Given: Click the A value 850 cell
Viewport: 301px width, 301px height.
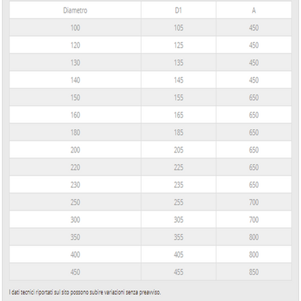Looking at the screenshot, I should tap(254, 272).
